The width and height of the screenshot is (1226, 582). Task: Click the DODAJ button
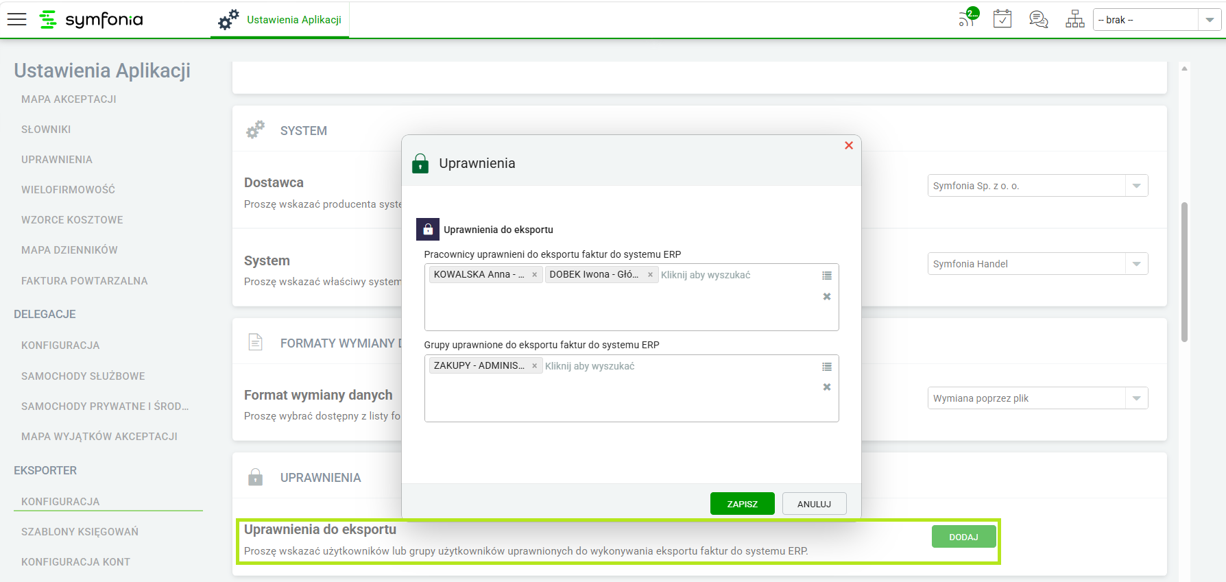click(x=963, y=537)
